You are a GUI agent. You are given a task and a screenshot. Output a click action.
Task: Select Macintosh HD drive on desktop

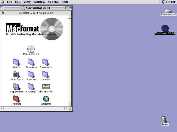[168, 11]
